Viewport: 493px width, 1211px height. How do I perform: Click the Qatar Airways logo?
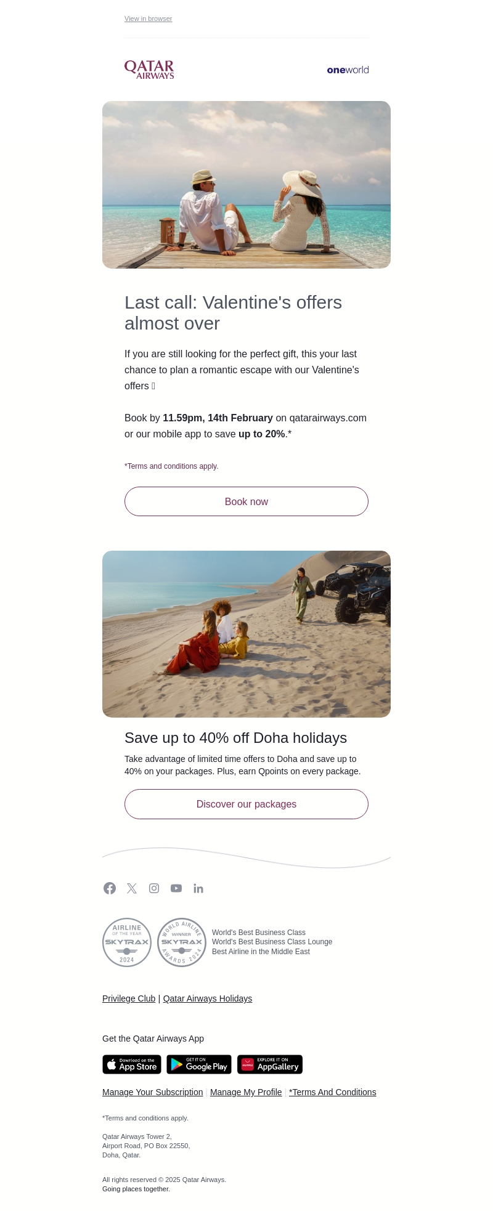[149, 70]
